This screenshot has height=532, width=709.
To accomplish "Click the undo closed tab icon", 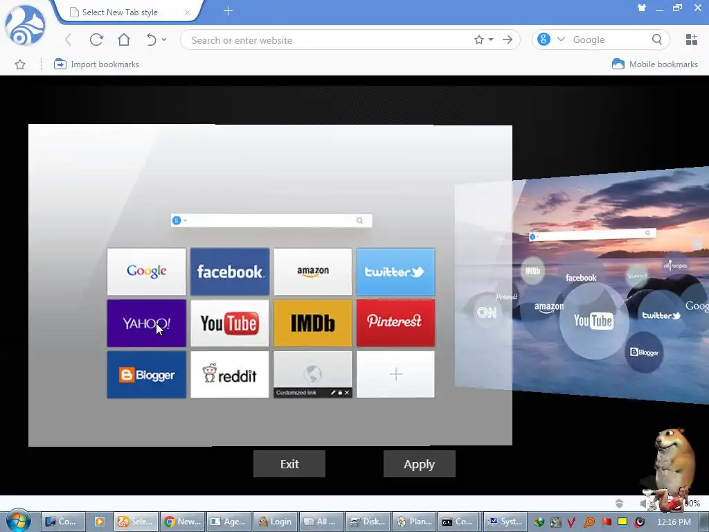I will pyautogui.click(x=152, y=39).
